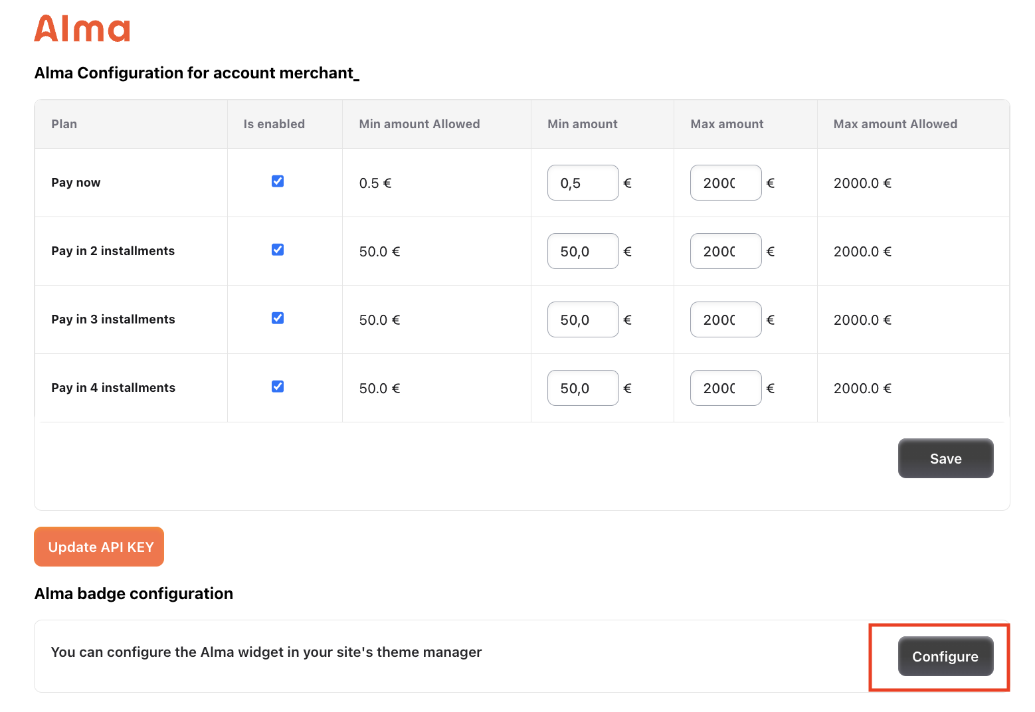The image size is (1035, 712).
Task: Click Max amount Allowed value for Pay now
Action: click(862, 183)
